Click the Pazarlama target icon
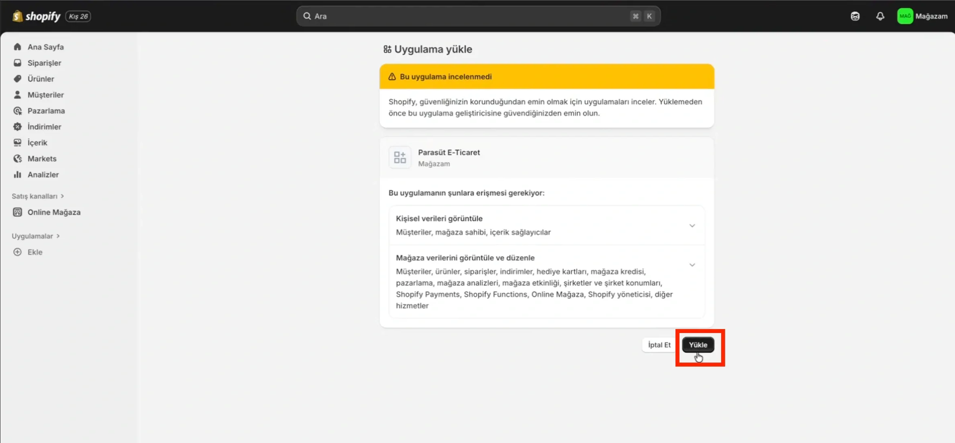 tap(17, 111)
